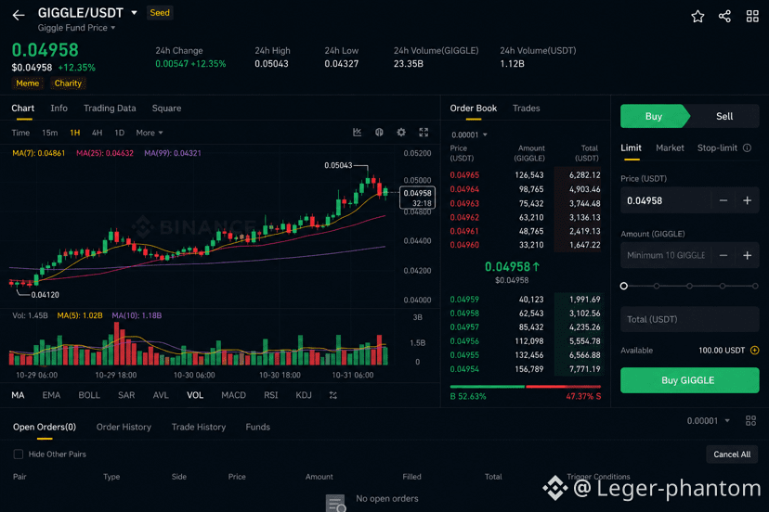
Task: Toggle the MACD indicator
Action: point(233,395)
